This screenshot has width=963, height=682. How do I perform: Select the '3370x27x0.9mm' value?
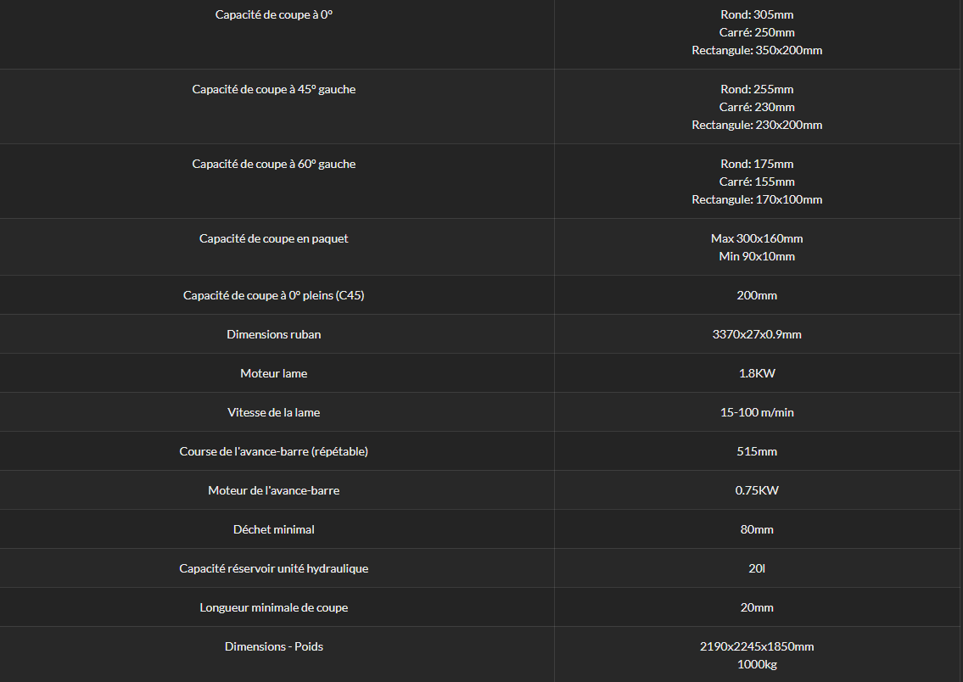[757, 334]
